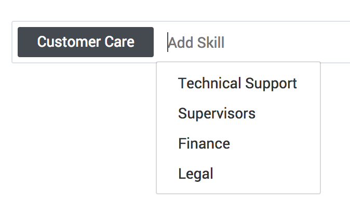
Task: Add Legal to the skills
Action: pos(196,174)
